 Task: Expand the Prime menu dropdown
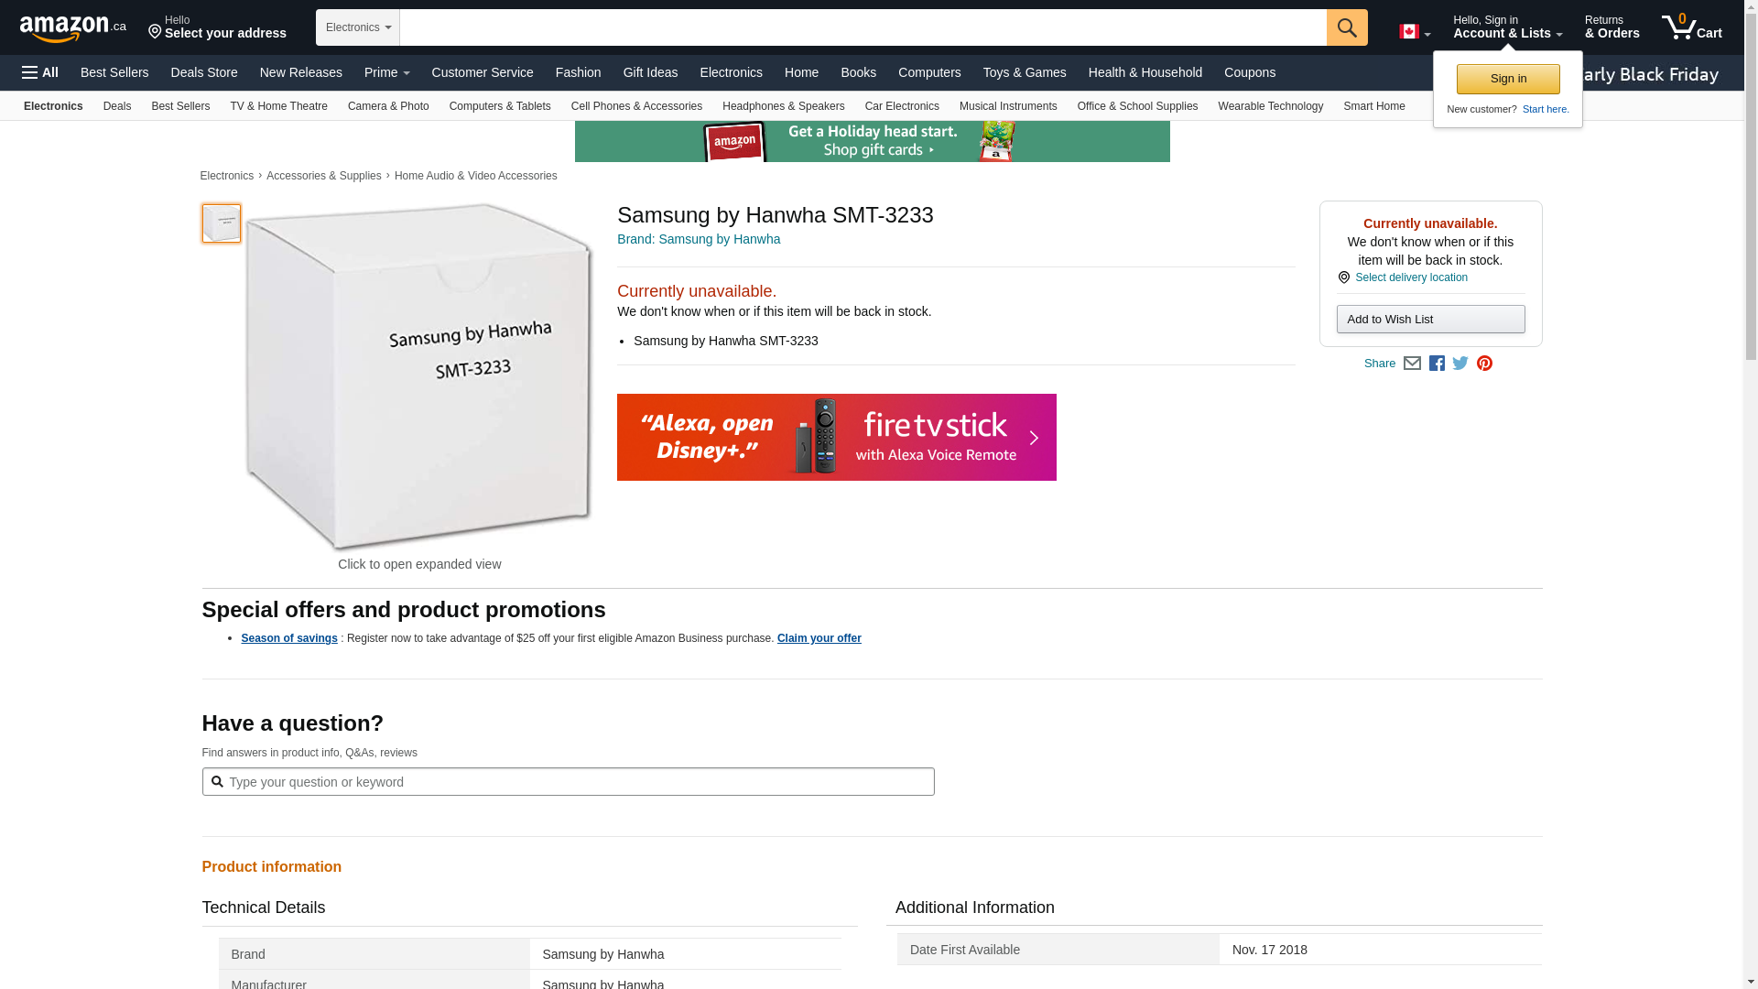coord(386,72)
